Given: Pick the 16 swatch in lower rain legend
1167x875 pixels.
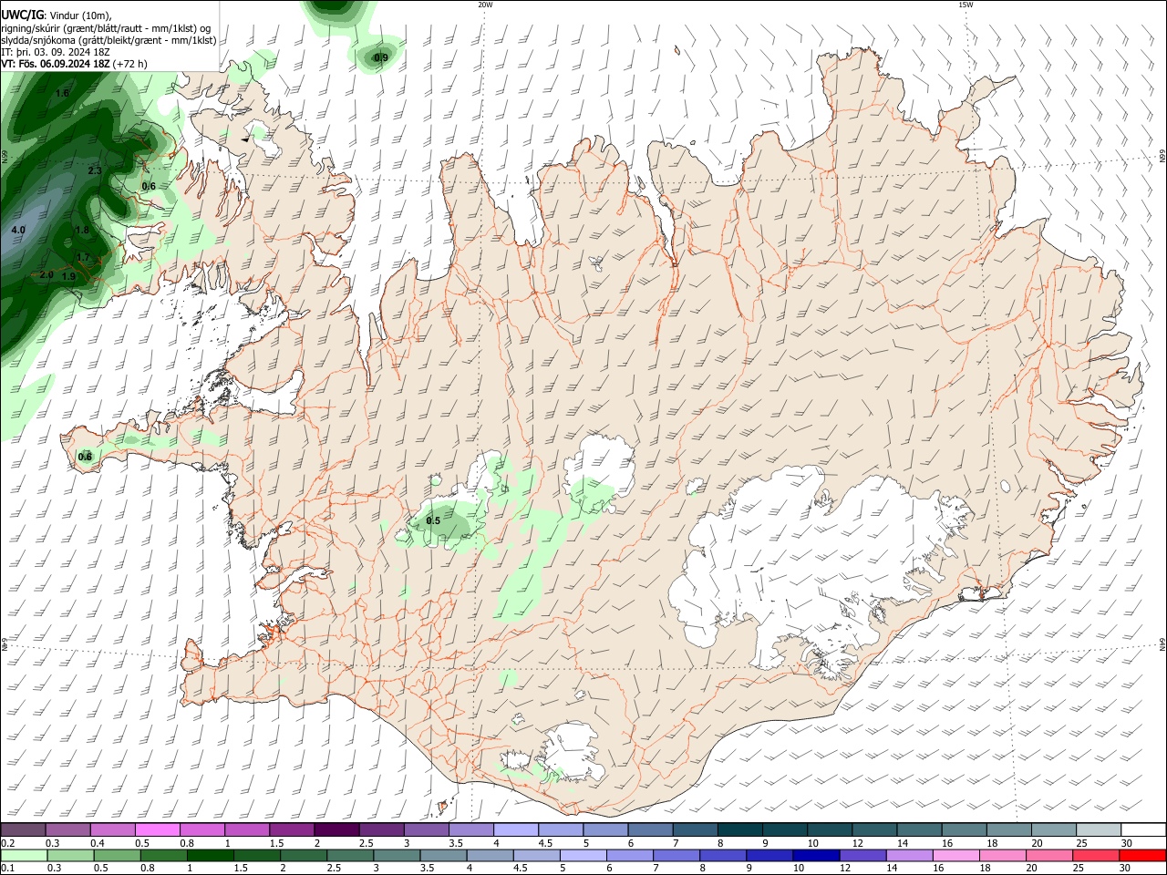Looking at the screenshot, I should click(957, 855).
